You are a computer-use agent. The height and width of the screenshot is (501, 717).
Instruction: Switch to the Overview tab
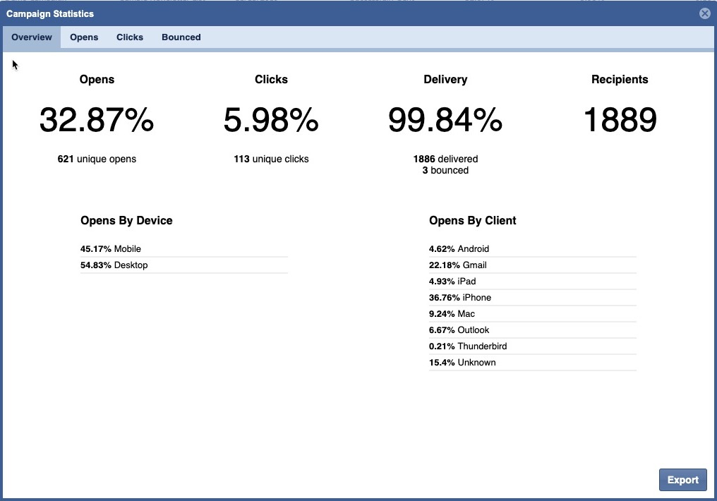point(32,37)
